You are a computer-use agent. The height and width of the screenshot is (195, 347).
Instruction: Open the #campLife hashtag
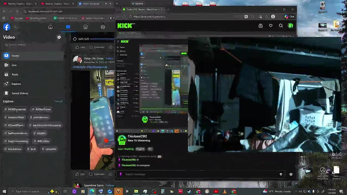click(x=49, y=149)
